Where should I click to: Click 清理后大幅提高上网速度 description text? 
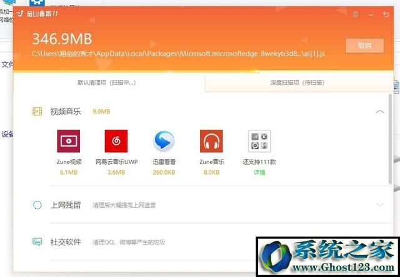124,205
